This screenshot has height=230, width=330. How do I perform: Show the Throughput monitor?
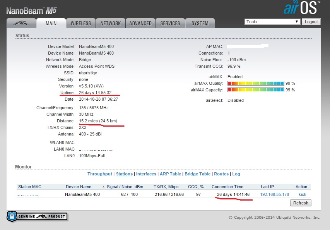point(100,174)
